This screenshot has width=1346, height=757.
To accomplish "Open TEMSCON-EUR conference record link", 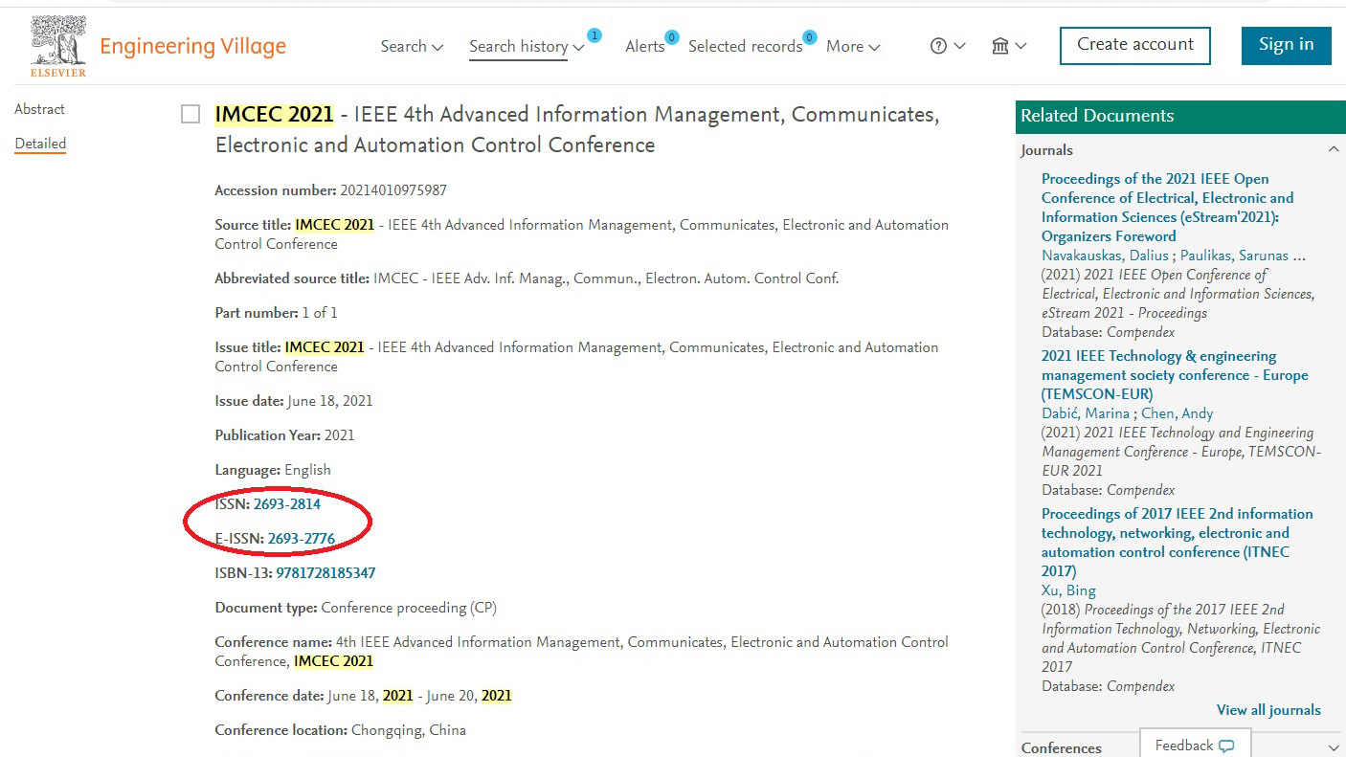I will pos(1175,375).
